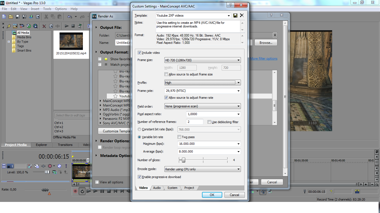This screenshot has height=213, width=380.
Task: Check Allow source to adjust frame size
Action: coord(166,74)
